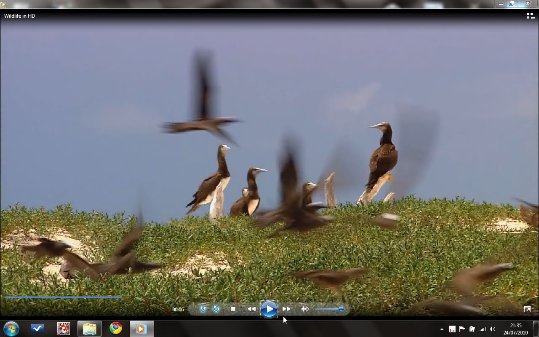Open the Windows Start menu
This screenshot has width=539, height=337.
point(11,329)
